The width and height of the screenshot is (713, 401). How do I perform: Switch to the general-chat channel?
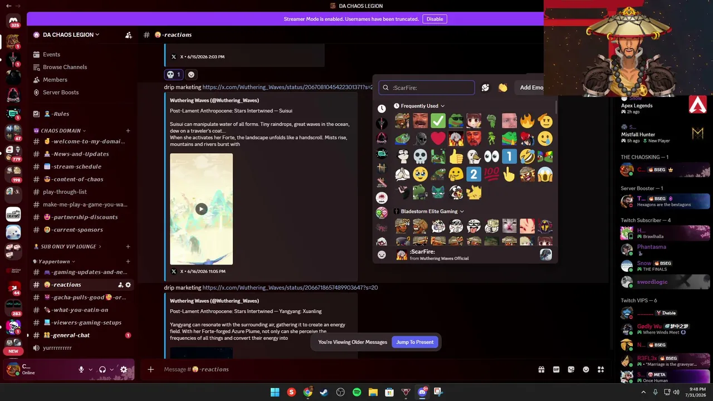(82, 335)
